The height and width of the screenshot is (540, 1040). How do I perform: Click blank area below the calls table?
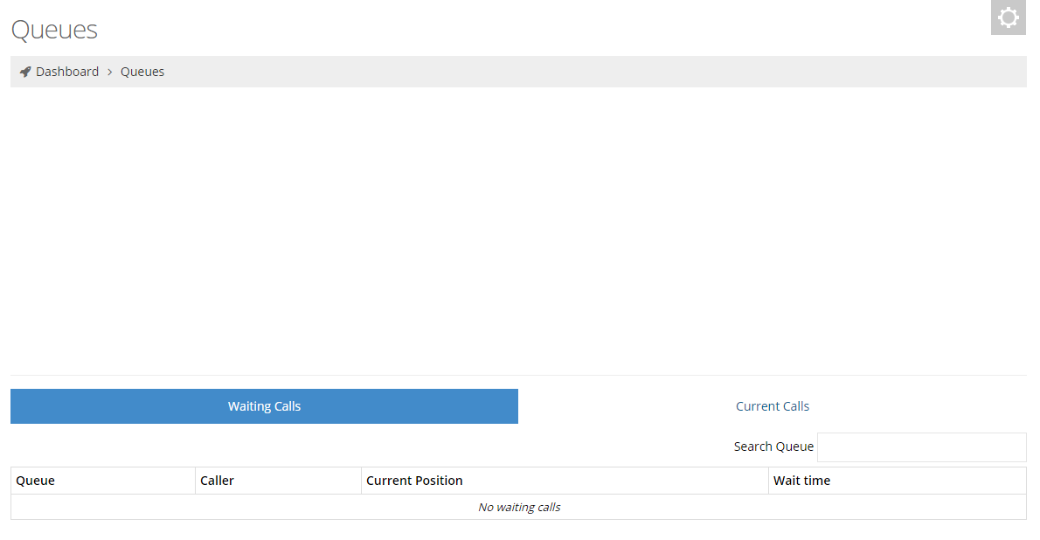518,530
